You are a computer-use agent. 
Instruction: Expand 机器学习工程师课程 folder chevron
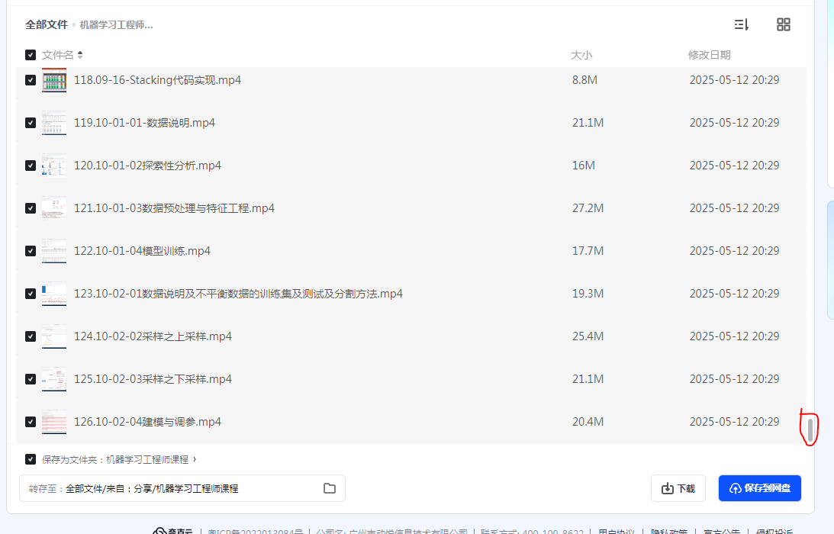[x=195, y=459]
